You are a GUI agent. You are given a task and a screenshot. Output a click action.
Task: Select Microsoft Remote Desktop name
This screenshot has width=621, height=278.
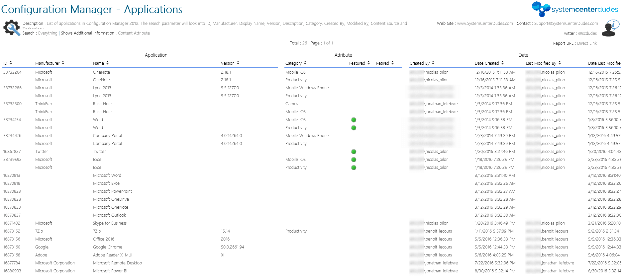[x=117, y=263]
